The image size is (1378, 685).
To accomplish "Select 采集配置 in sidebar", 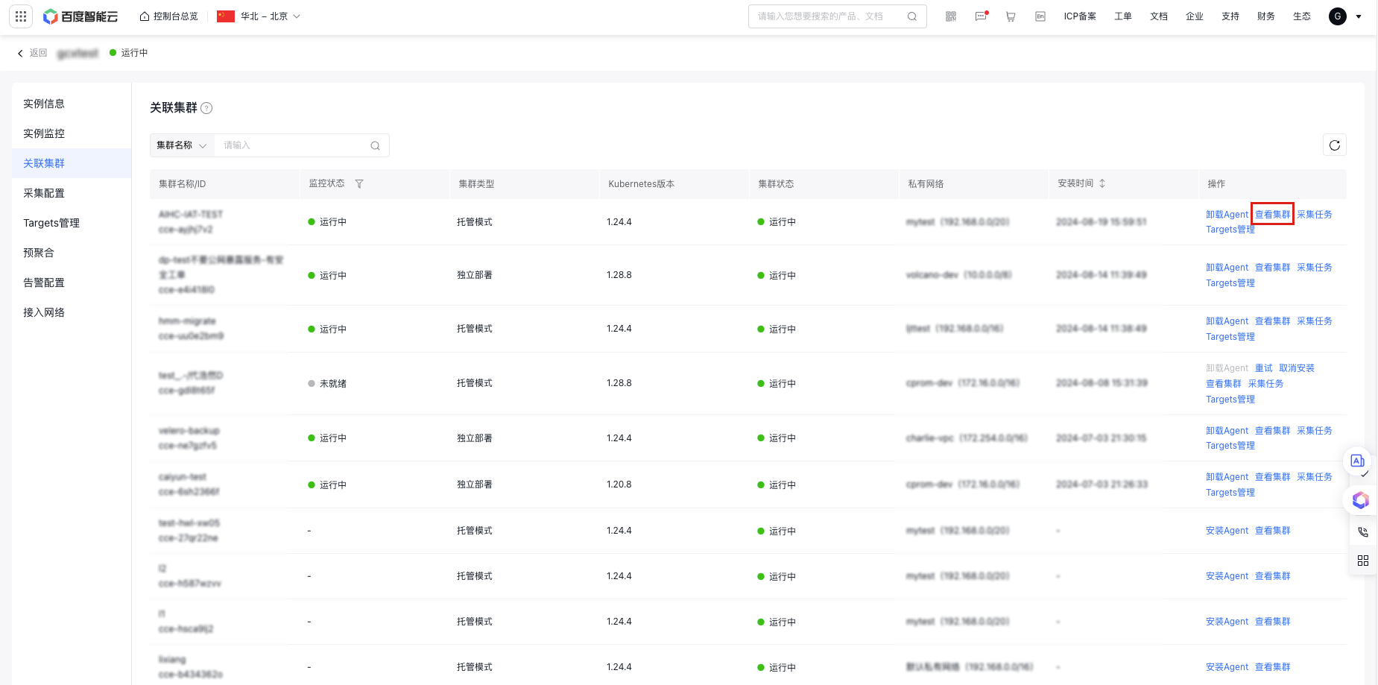I will (72, 193).
